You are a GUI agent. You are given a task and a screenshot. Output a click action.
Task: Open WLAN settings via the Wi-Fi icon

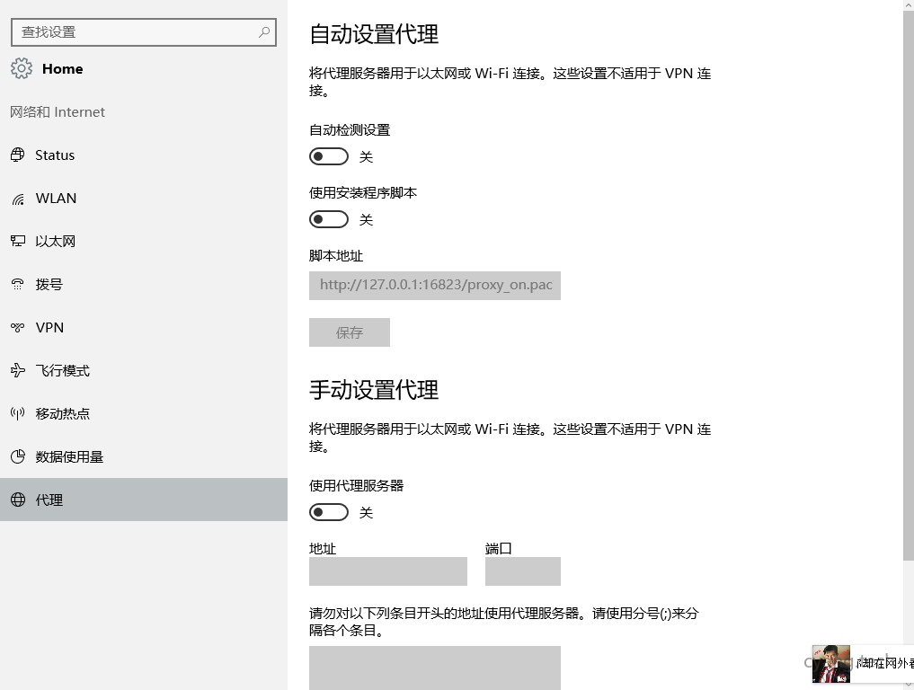pos(20,198)
